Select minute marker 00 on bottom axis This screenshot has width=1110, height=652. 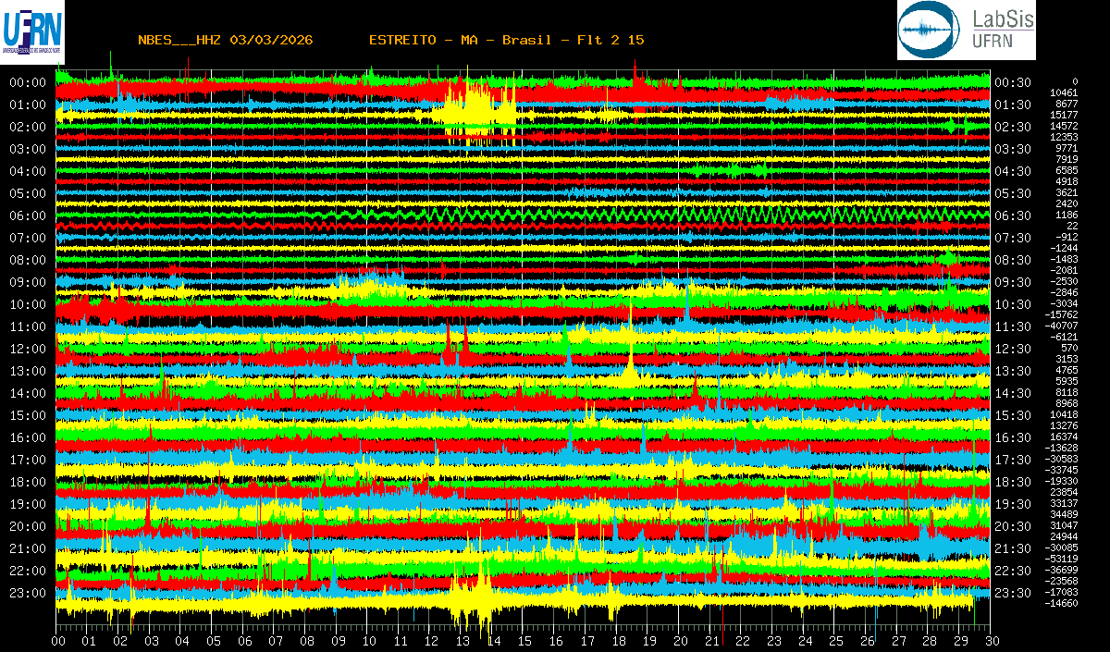[58, 641]
